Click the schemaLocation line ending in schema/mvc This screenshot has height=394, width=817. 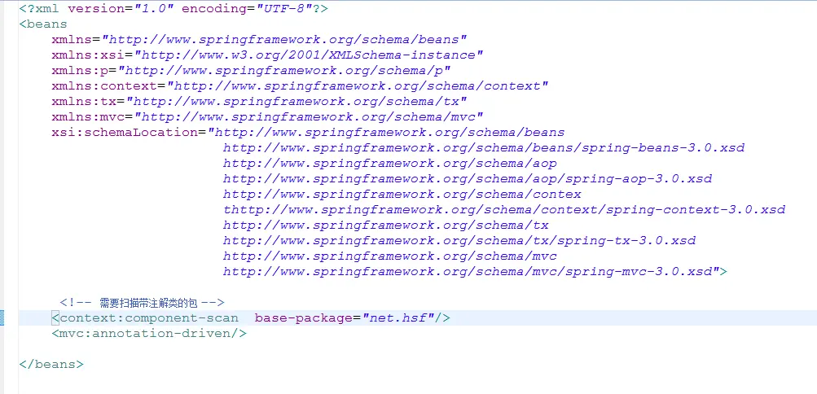point(389,256)
